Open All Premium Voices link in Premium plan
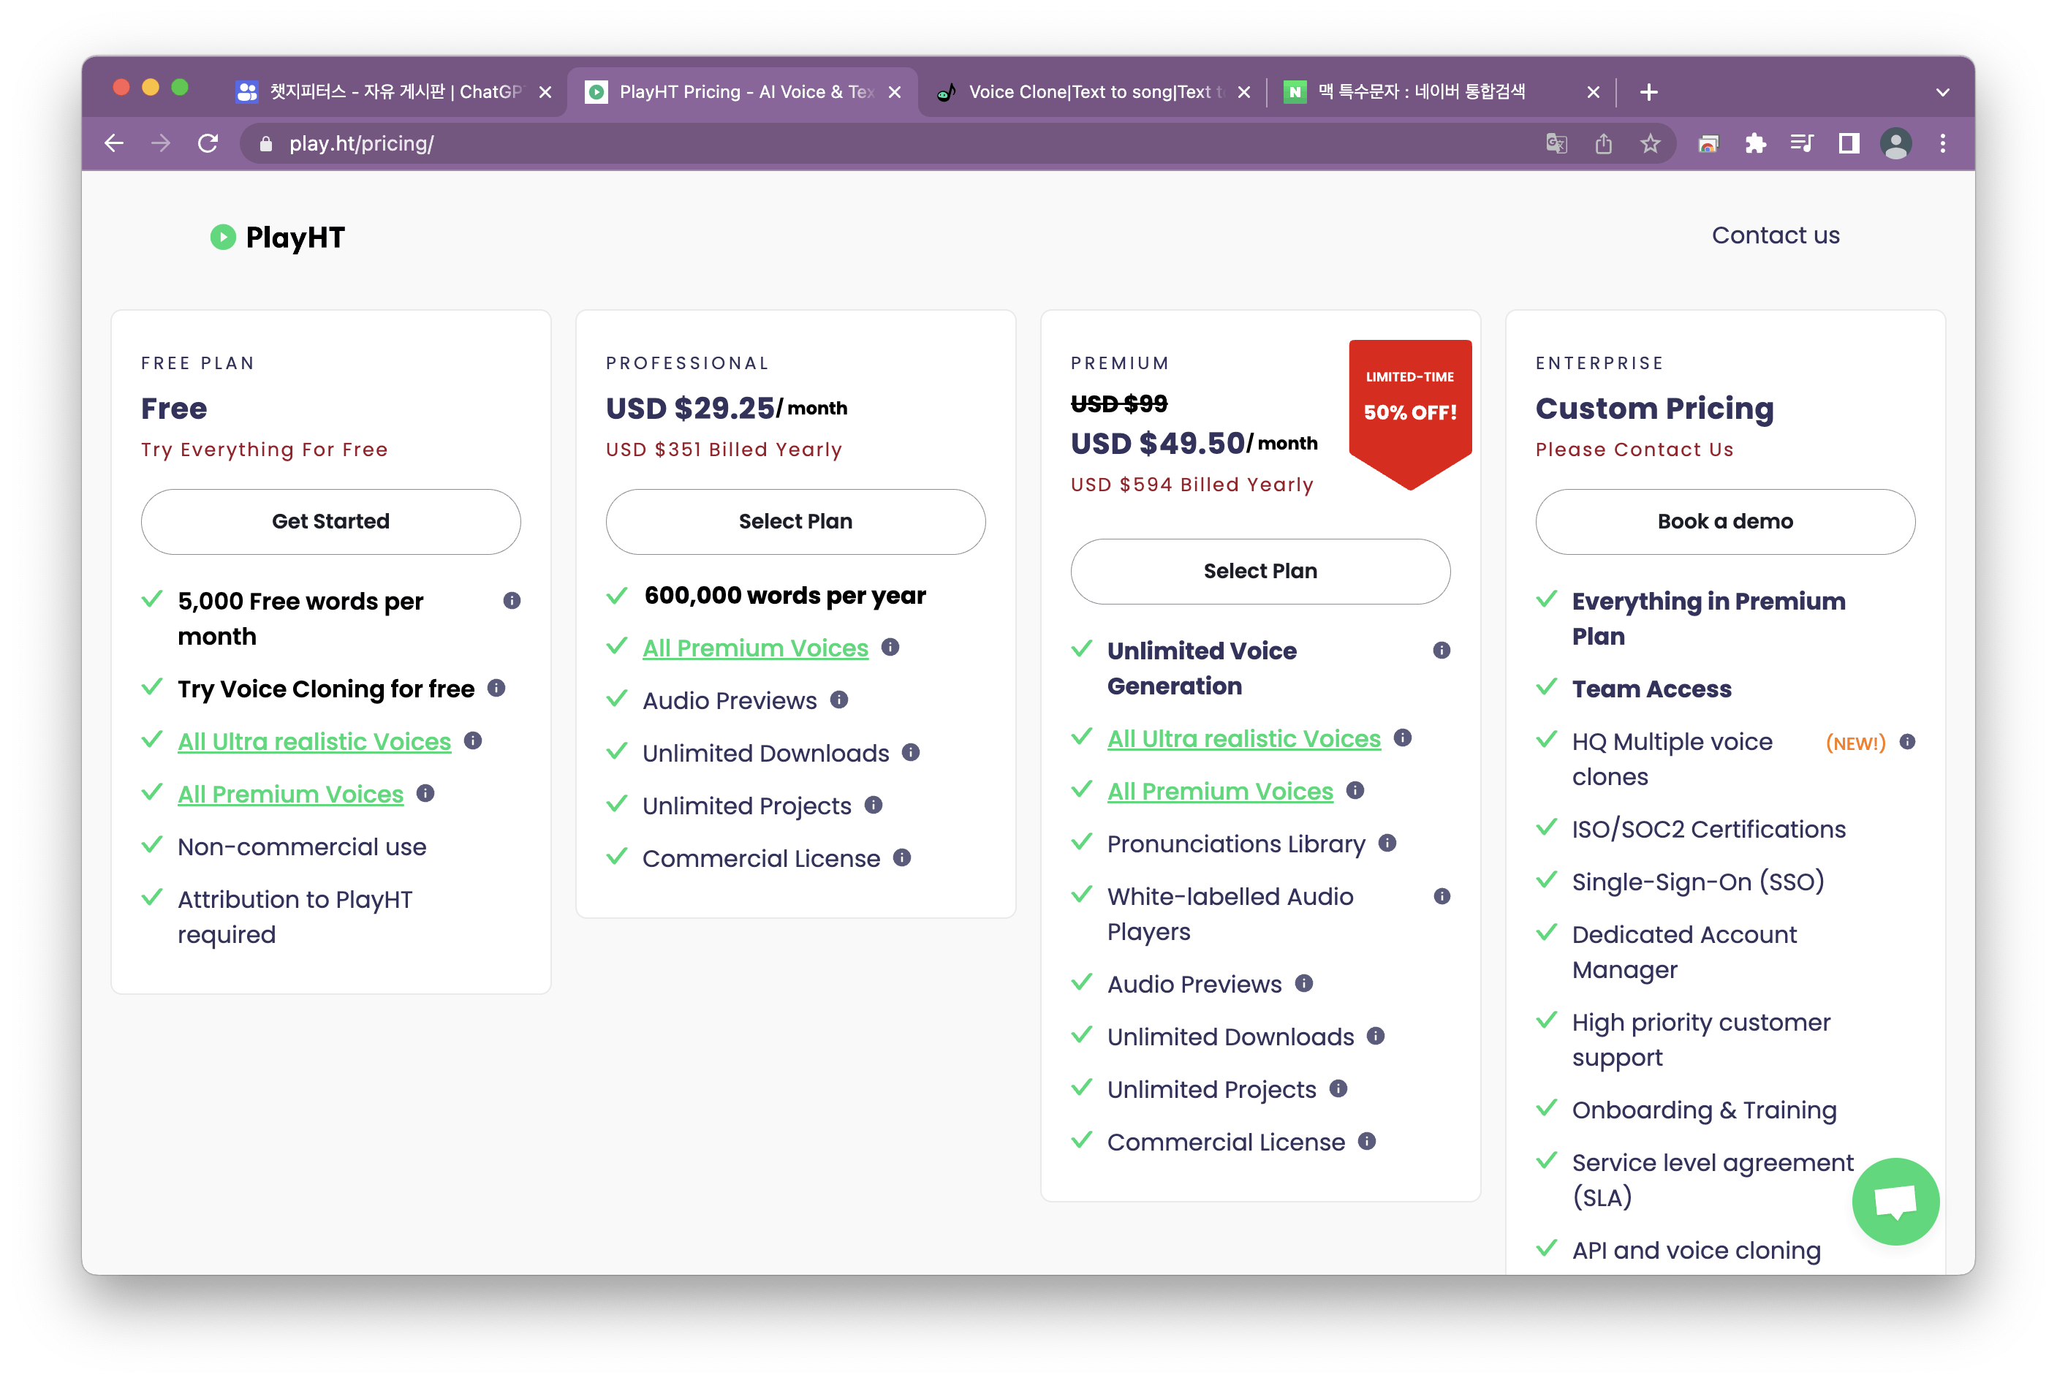Viewport: 2057px width, 1383px height. coord(1220,791)
